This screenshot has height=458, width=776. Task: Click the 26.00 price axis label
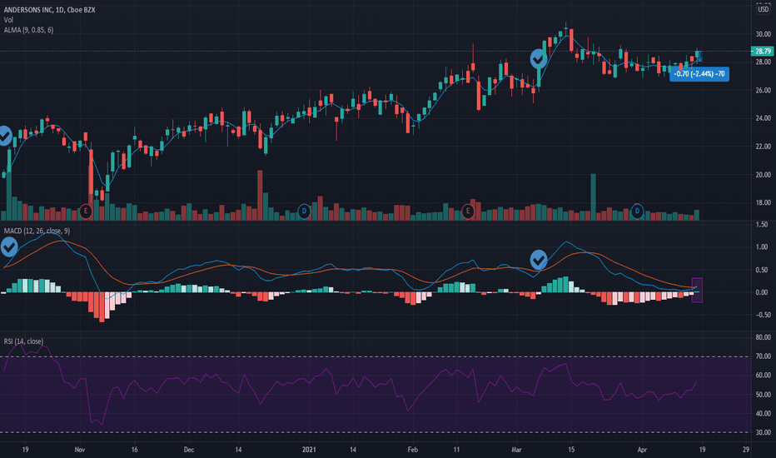click(x=764, y=91)
